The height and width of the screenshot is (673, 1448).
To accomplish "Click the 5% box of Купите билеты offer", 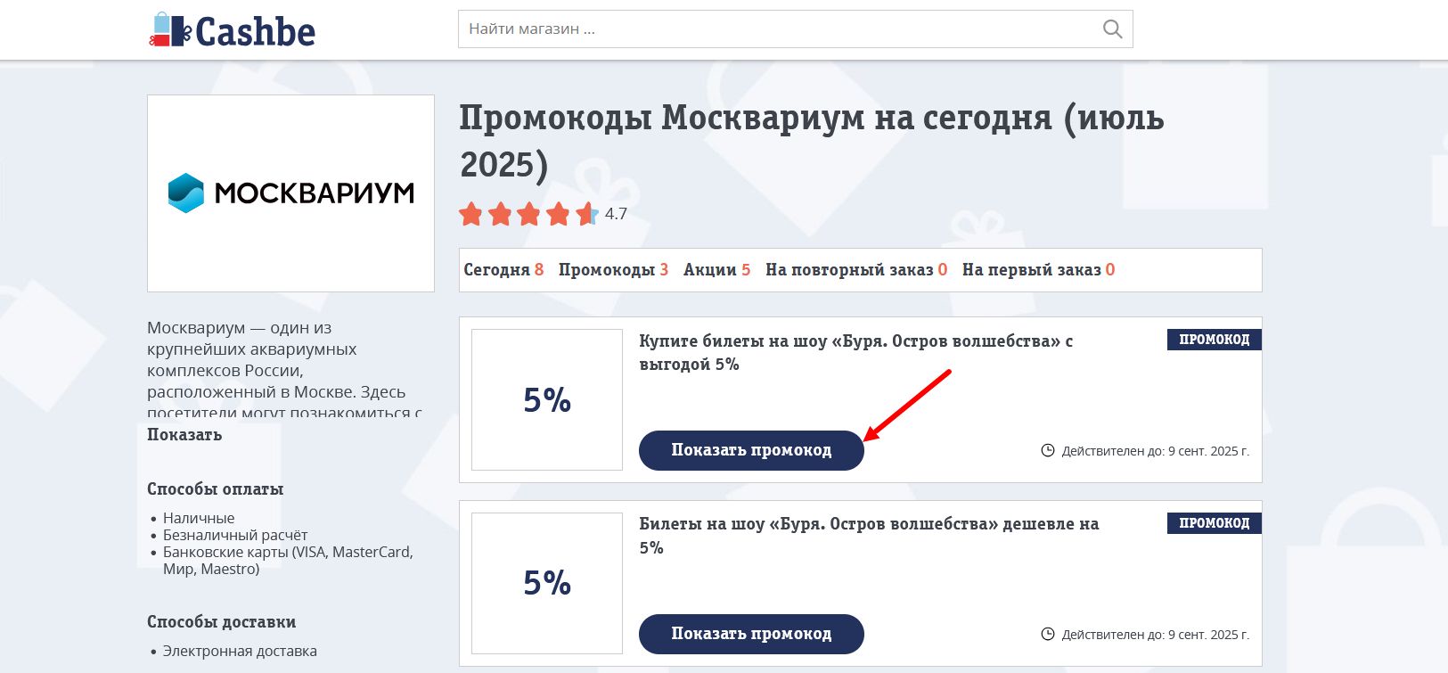I will pos(547,399).
